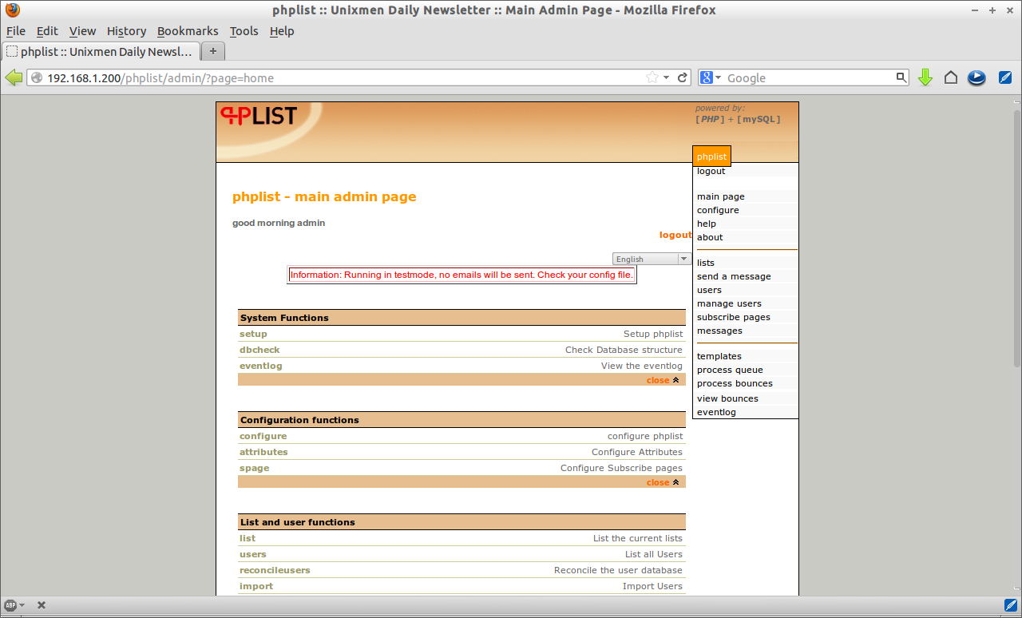
Task: Click help in the sidebar
Action: (707, 224)
